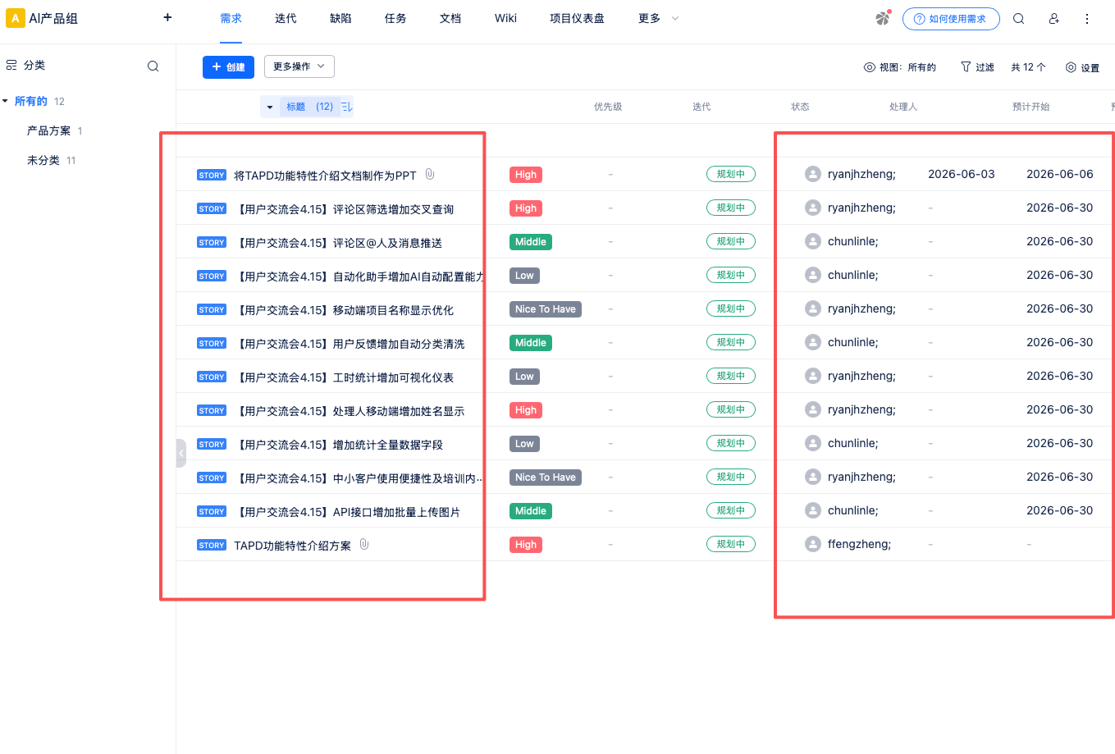This screenshot has width=1115, height=754.
Task: Click the AI产品组 project name
Action: pos(53,18)
